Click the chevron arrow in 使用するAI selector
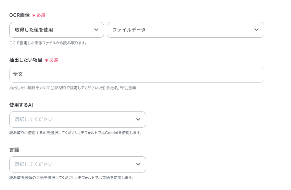Viewport: 291px width, 190px height. click(x=138, y=119)
